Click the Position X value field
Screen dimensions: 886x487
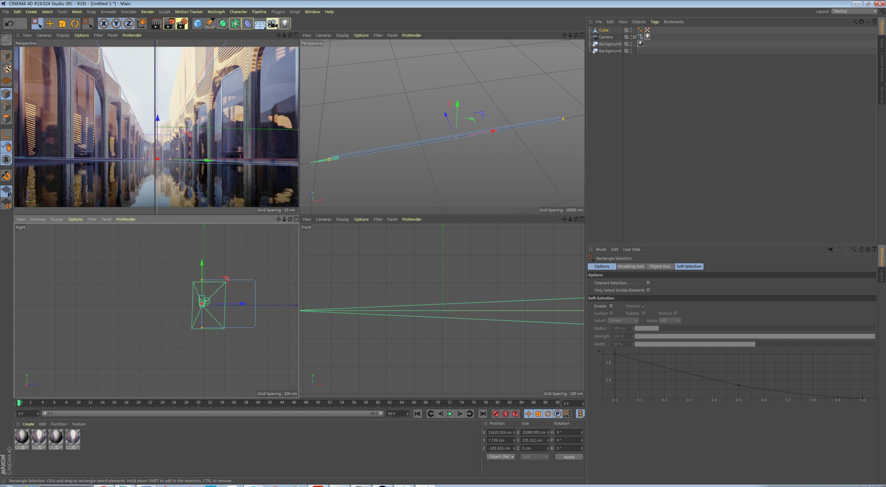point(500,433)
